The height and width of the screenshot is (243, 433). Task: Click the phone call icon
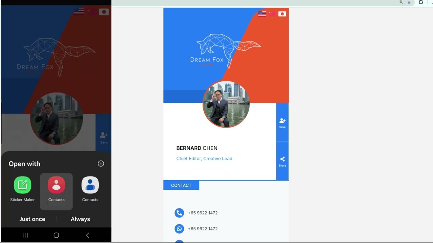tap(179, 213)
